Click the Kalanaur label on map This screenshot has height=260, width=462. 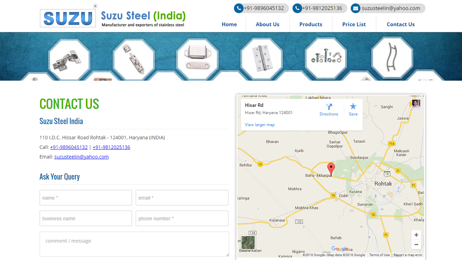pyautogui.click(x=278, y=220)
